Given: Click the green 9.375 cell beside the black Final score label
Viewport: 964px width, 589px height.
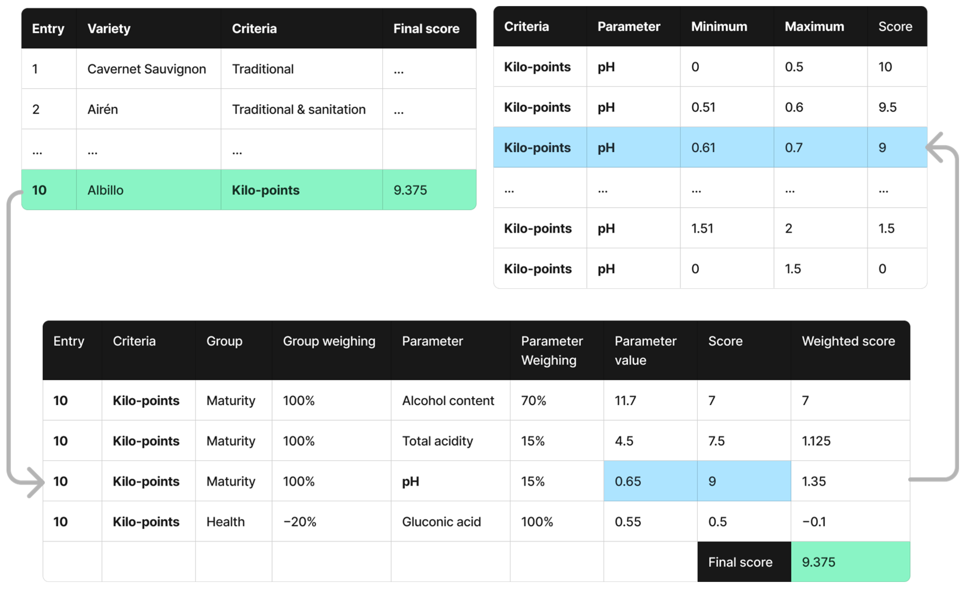Looking at the screenshot, I should (850, 562).
